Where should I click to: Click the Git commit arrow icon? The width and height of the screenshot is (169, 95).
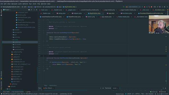click(160, 7)
